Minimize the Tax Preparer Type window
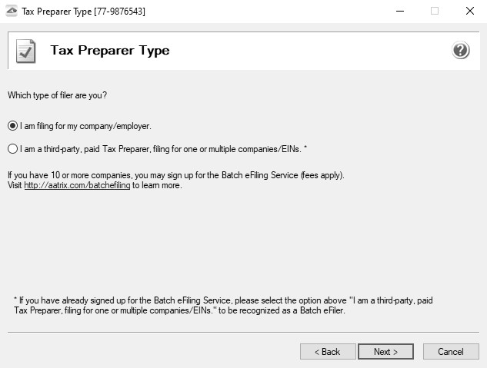487x368 pixels. coord(399,12)
